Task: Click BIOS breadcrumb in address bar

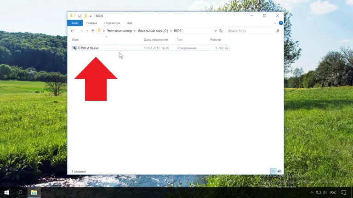Action: tap(177, 31)
